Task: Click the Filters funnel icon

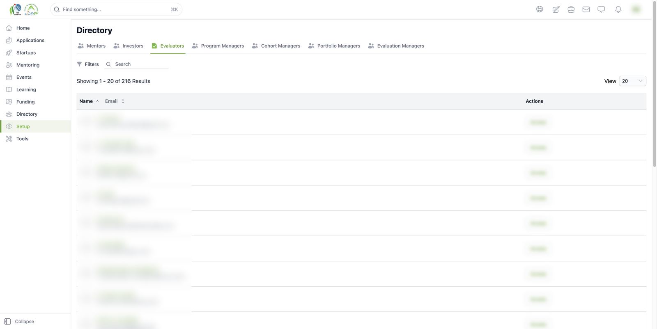Action: click(79, 64)
